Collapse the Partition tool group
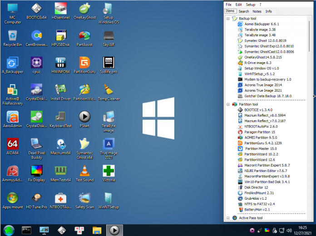The width and height of the screenshot is (316, 236). tap(228, 104)
